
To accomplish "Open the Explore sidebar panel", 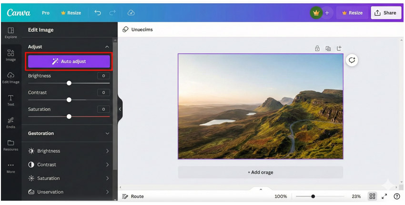I will 10,33.
